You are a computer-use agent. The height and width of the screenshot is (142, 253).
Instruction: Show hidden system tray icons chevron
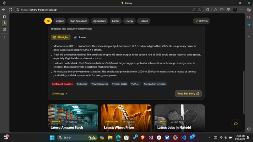pyautogui.click(x=209, y=138)
